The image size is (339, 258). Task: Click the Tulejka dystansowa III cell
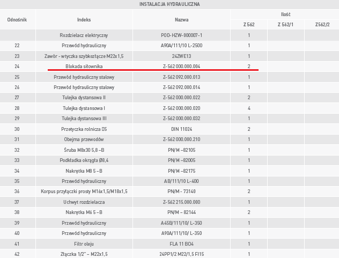[84, 119]
